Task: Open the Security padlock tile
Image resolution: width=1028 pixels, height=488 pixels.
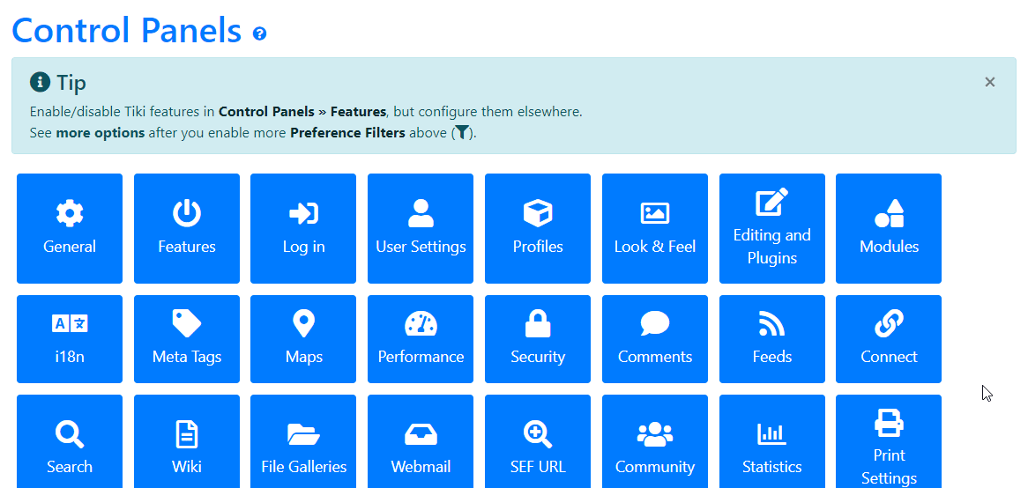Action: (538, 339)
